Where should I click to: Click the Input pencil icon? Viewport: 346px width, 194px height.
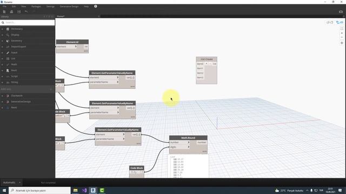pyautogui.click(x=8, y=53)
